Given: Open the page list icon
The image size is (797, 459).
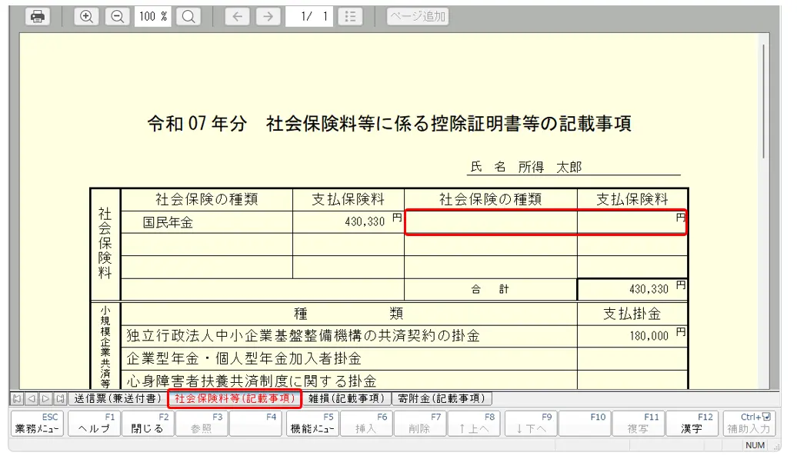Looking at the screenshot, I should (x=350, y=17).
